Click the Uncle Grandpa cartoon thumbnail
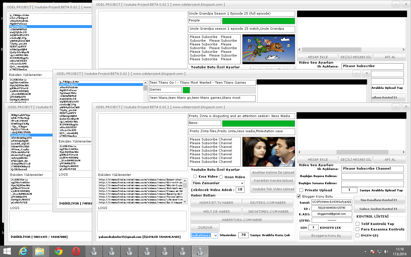 pyautogui.click(x=269, y=49)
